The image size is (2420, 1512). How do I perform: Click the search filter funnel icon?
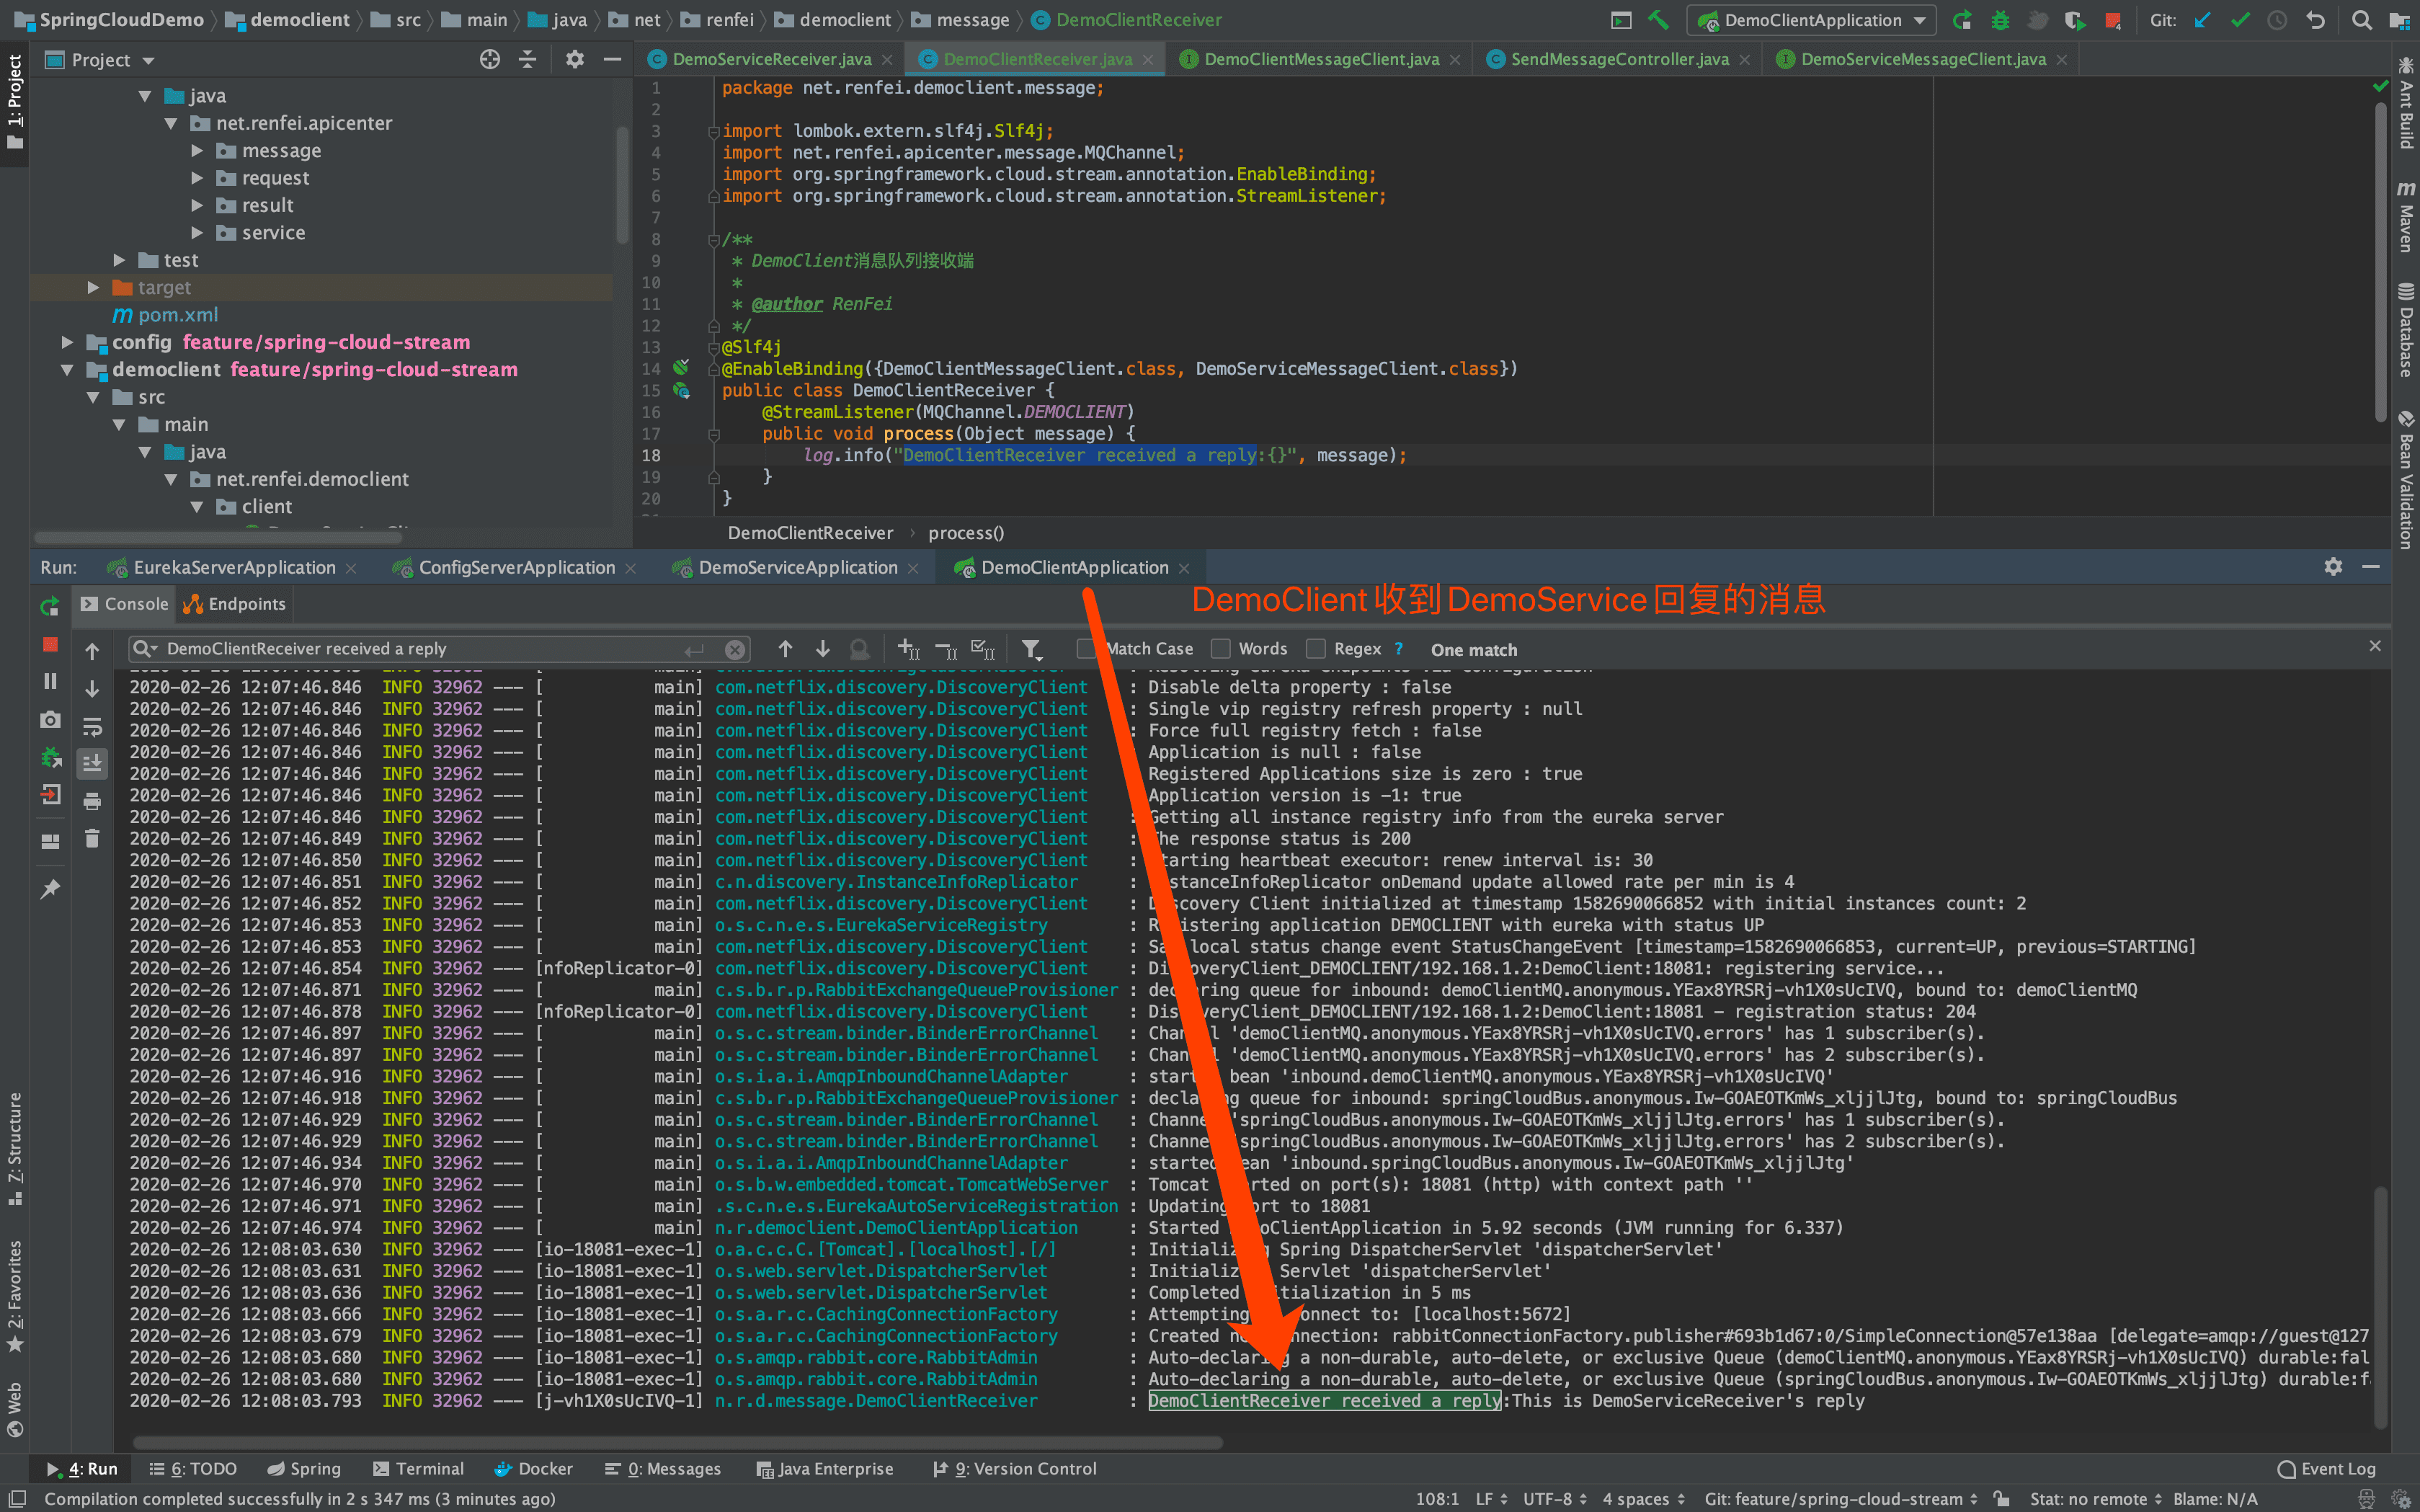click(1031, 649)
